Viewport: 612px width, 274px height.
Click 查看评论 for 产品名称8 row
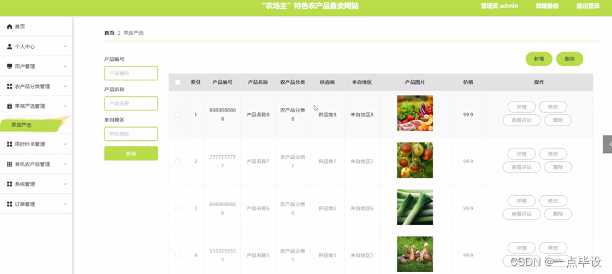[522, 120]
